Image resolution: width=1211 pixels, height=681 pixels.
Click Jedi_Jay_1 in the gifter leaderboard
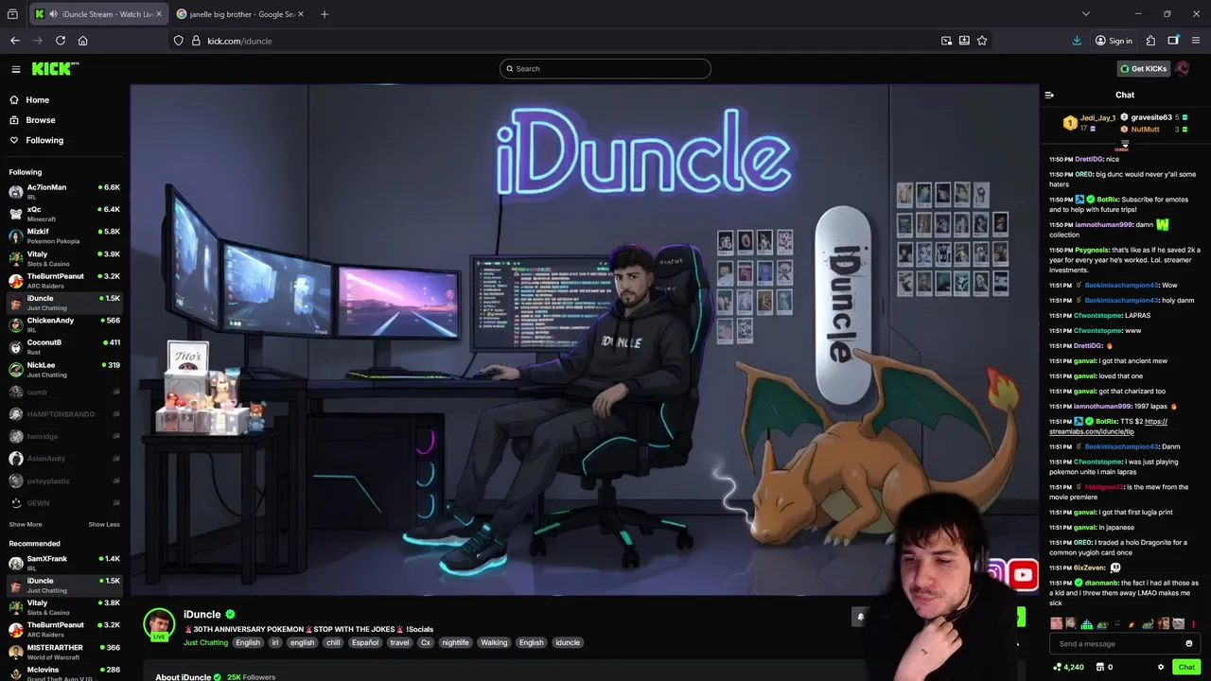pos(1097,118)
